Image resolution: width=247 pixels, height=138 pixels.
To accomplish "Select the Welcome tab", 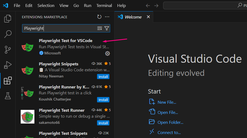I will pos(133,17).
